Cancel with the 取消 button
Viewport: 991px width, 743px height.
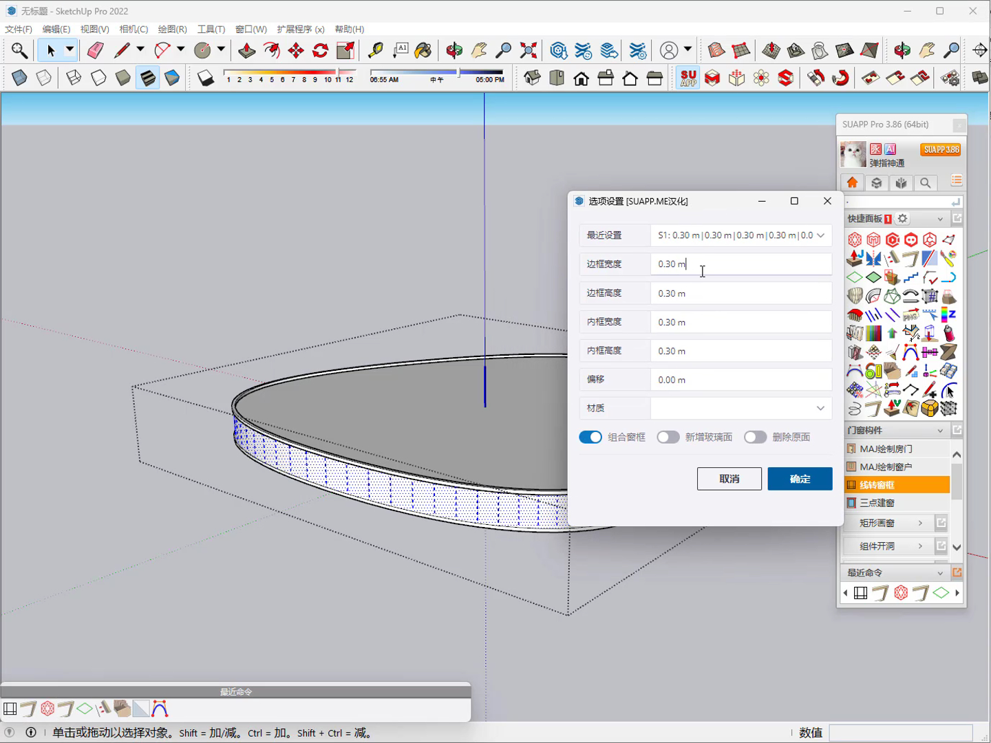point(729,479)
